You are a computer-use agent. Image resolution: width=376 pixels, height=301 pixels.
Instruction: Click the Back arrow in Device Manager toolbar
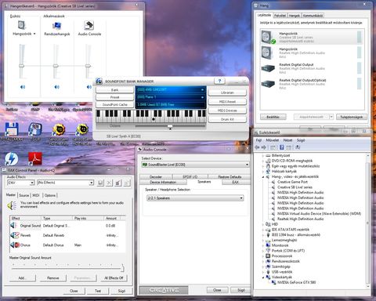coord(257,147)
